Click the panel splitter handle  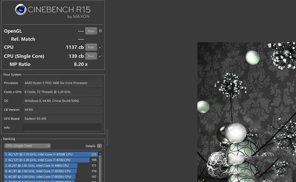pos(107,137)
